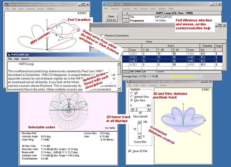Open Edit menu in View Antenna window
231x167 pixels.
tap(14, 9)
